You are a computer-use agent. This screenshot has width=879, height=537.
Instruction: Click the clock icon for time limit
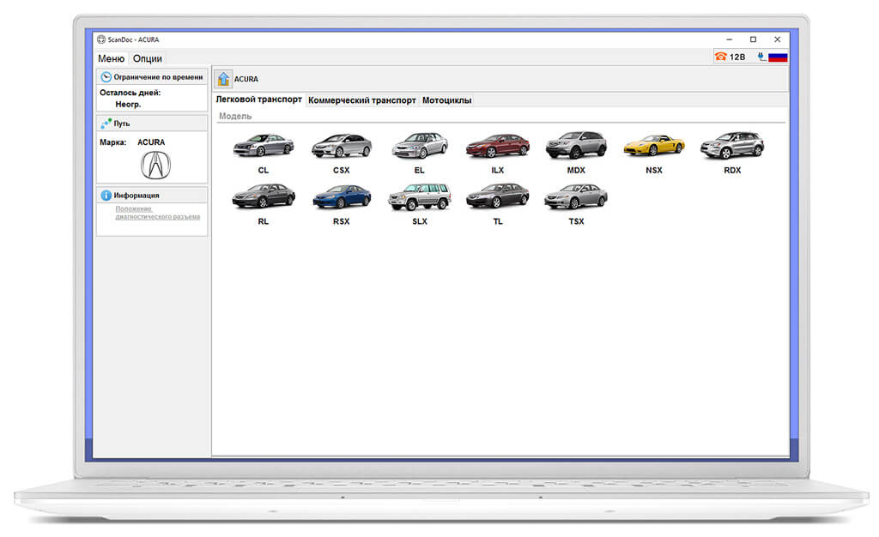106,77
